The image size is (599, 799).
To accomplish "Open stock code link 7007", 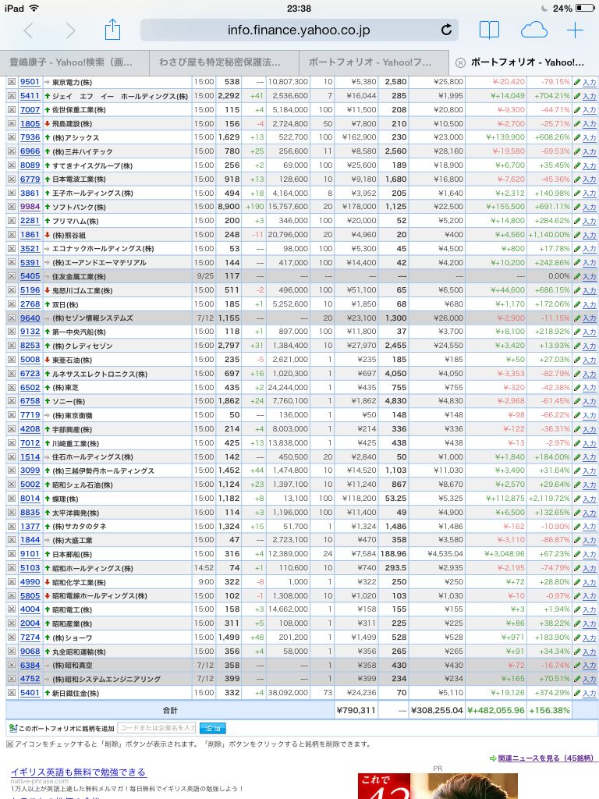I will 30,109.
